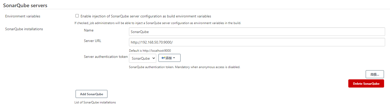Image resolution: width=390 pixels, height=107 pixels.
Task: Click the SonarQube installations setting label
Action: [24, 29]
